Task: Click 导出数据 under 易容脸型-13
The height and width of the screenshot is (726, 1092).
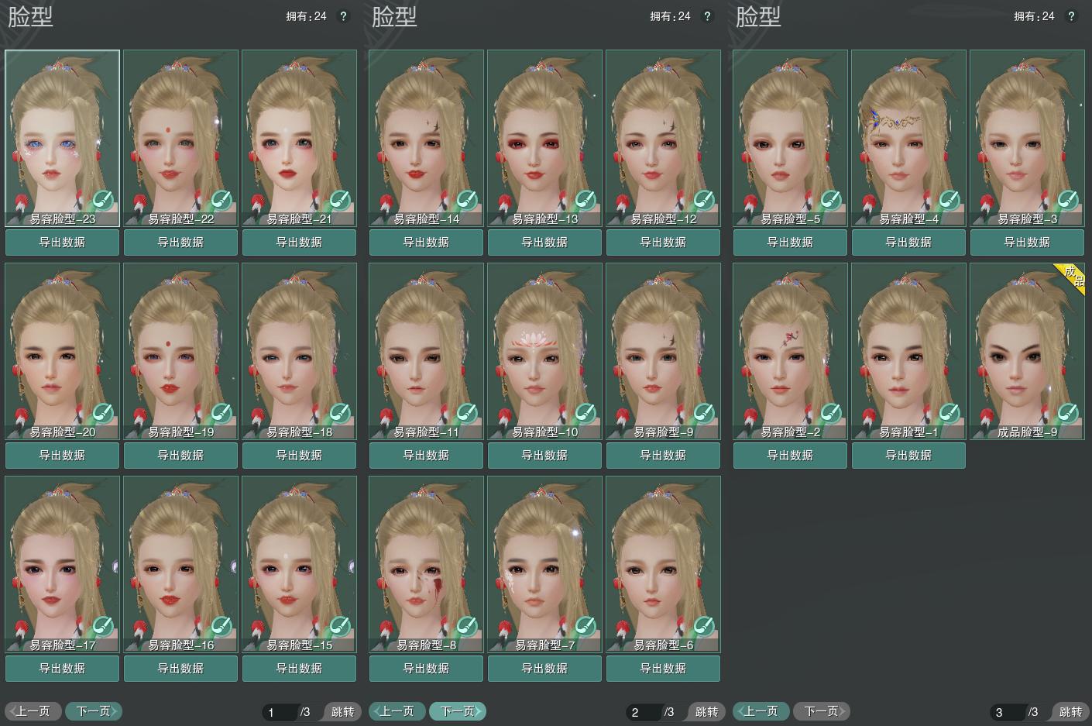Action: pos(544,243)
